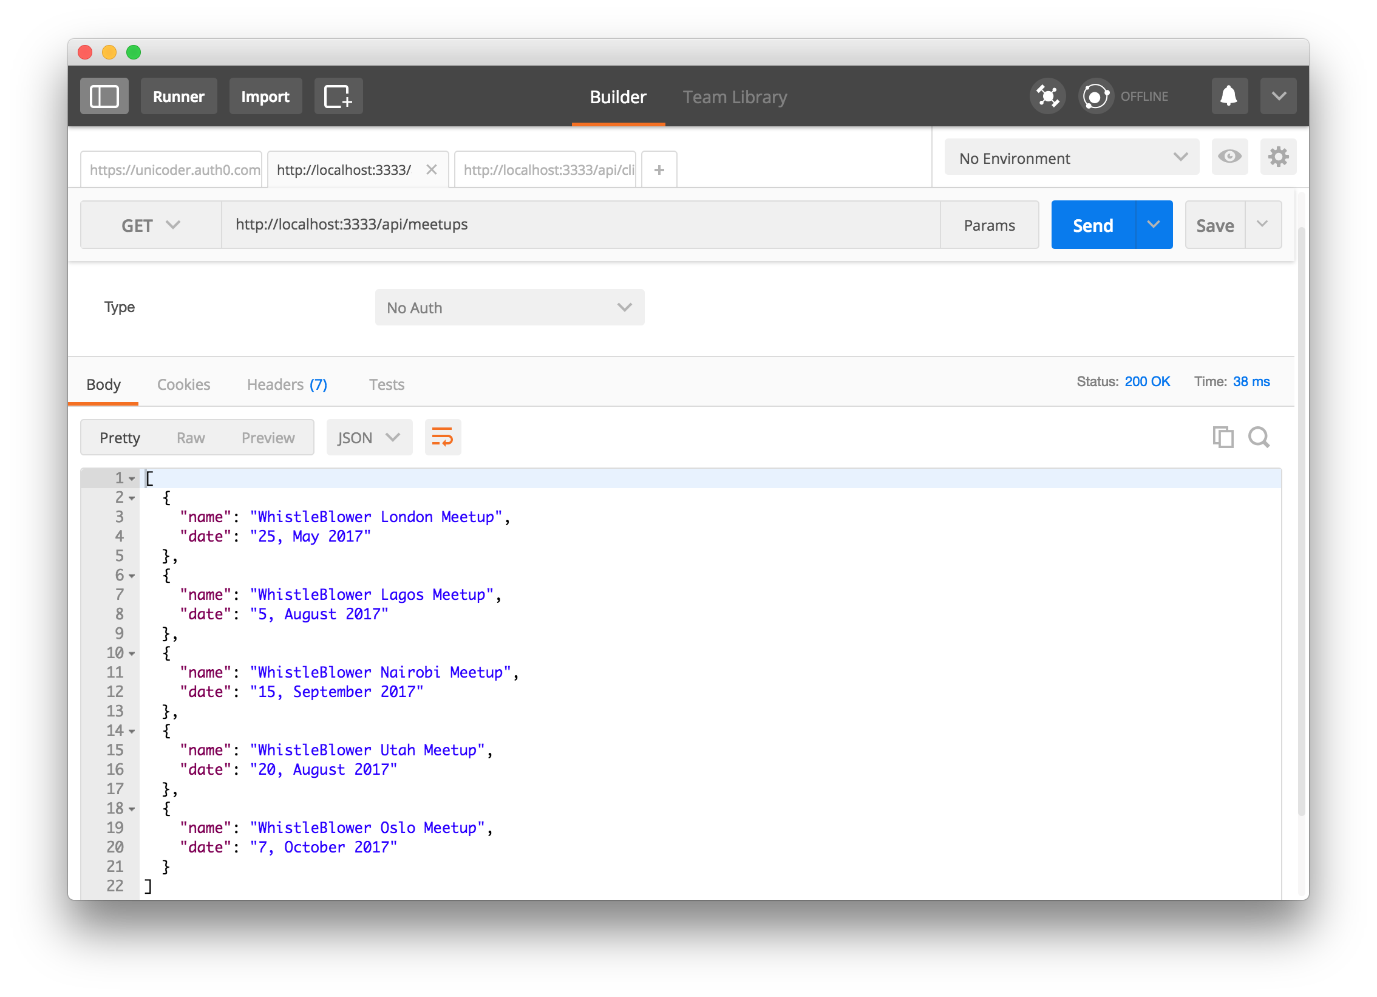Click the request URL field
The width and height of the screenshot is (1377, 997).
580,225
